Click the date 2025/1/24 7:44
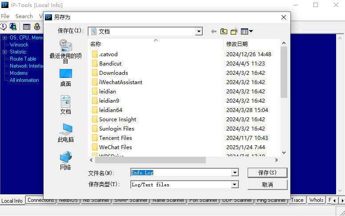The height and width of the screenshot is (216, 345). [245, 147]
